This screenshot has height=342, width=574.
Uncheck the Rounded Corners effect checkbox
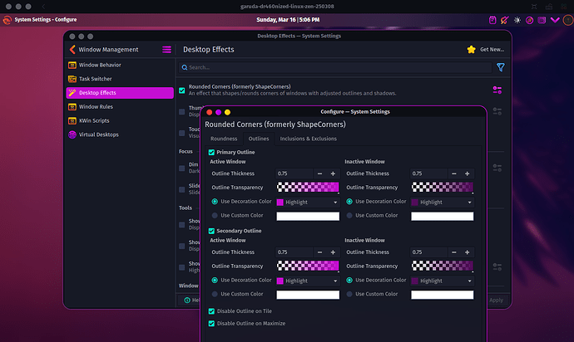click(x=182, y=90)
